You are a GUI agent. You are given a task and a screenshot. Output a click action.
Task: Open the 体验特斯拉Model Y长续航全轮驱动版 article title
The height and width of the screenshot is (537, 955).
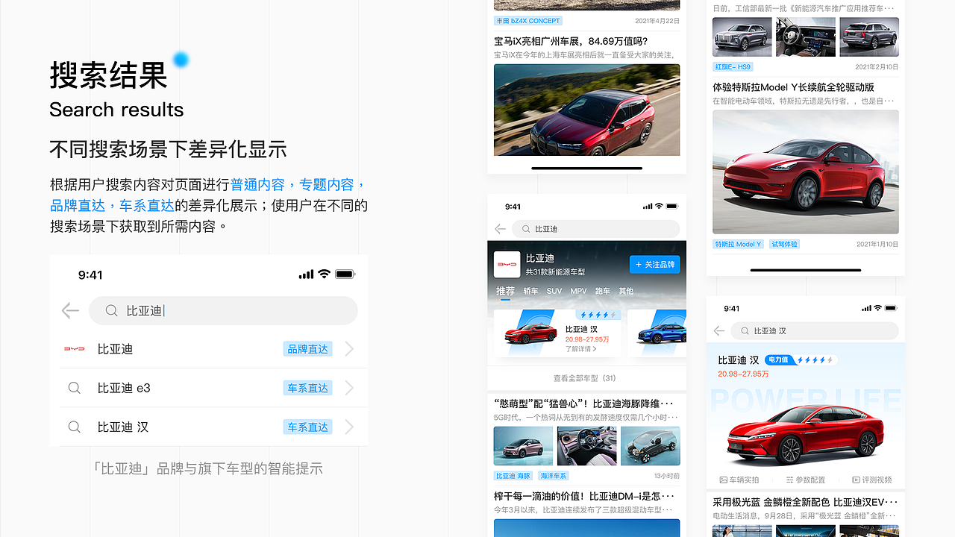(793, 87)
